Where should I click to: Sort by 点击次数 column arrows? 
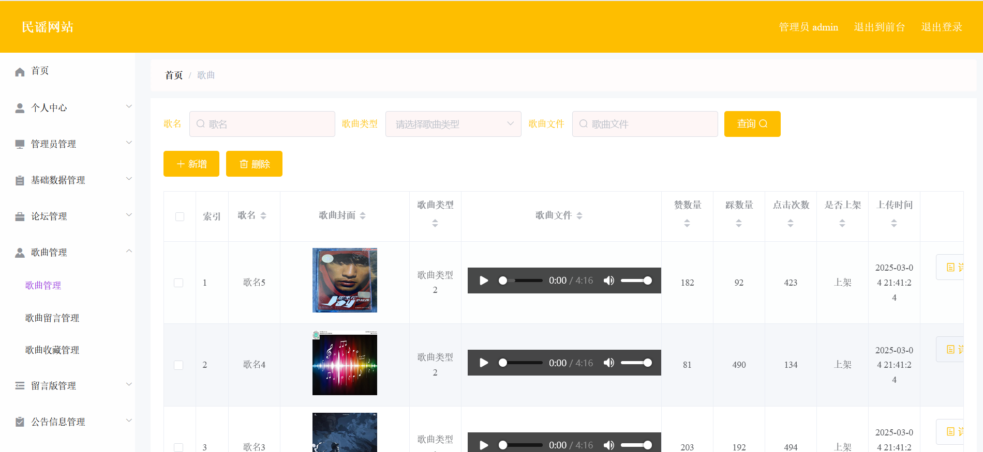point(791,223)
